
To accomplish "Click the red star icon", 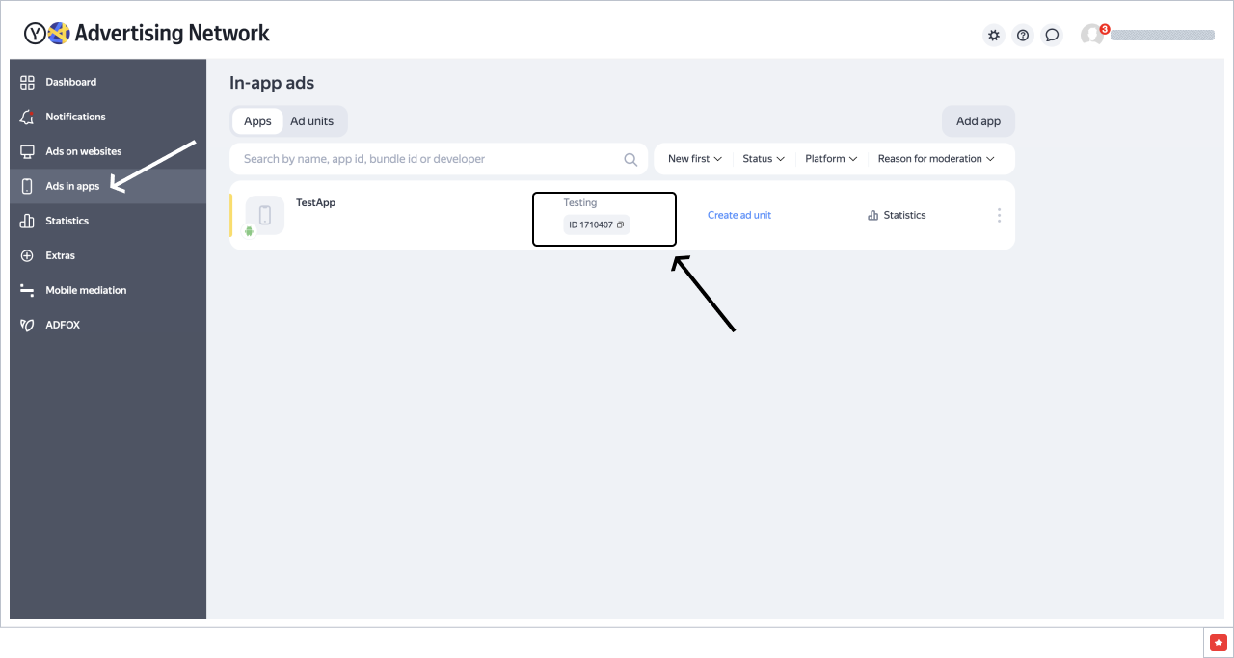I will click(x=1219, y=642).
